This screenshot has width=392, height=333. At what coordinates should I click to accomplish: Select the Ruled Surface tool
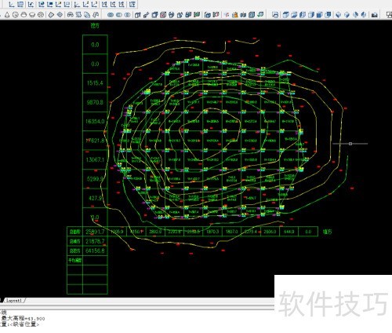(x=87, y=15)
